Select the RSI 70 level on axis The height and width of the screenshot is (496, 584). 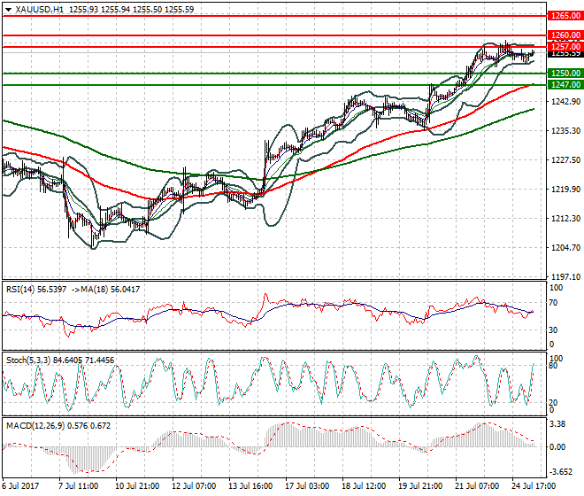click(554, 303)
